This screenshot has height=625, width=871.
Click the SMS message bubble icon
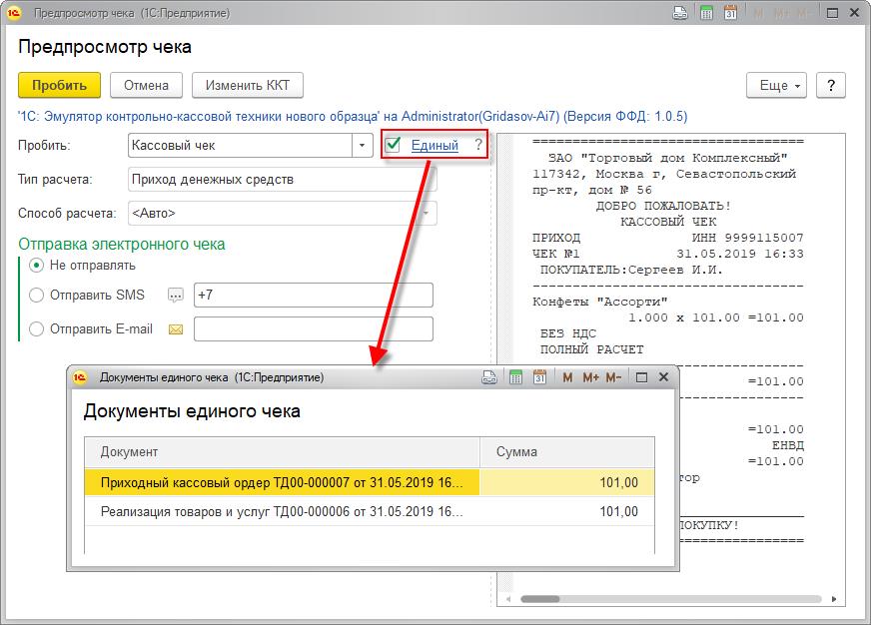(x=176, y=296)
